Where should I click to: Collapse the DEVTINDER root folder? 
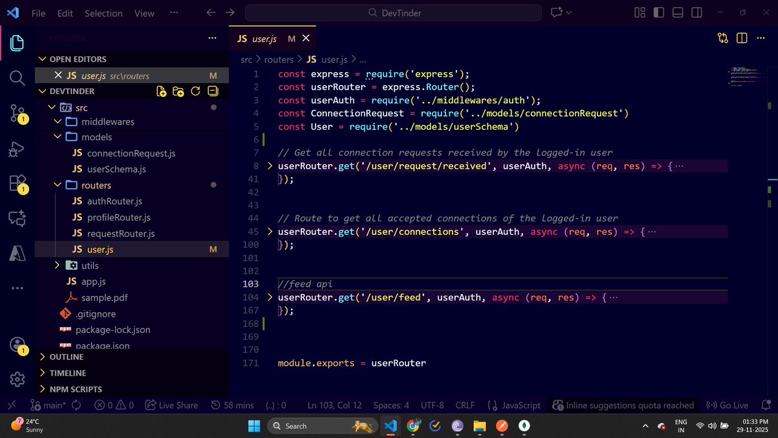(43, 91)
